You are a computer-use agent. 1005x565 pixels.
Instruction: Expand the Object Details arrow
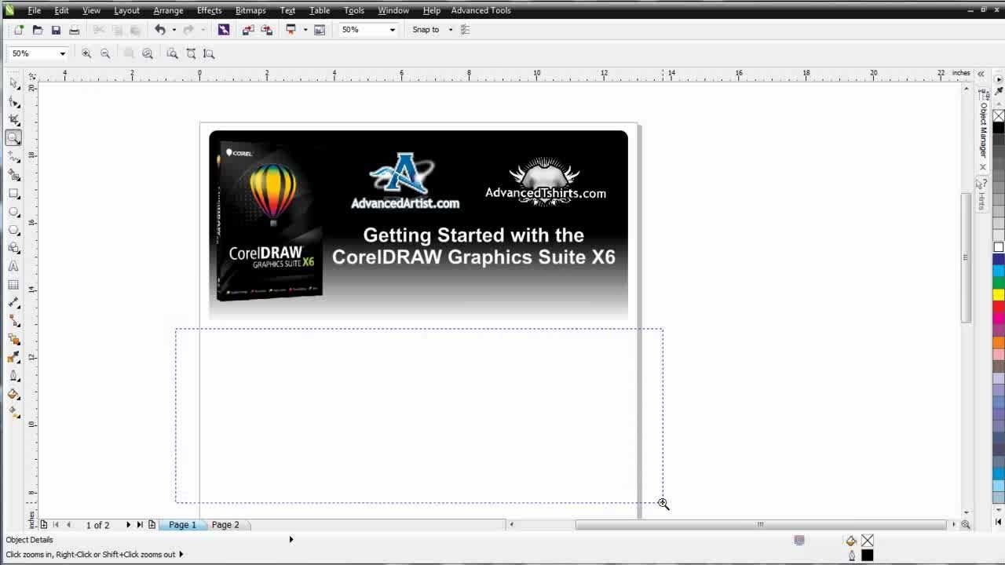click(x=291, y=539)
